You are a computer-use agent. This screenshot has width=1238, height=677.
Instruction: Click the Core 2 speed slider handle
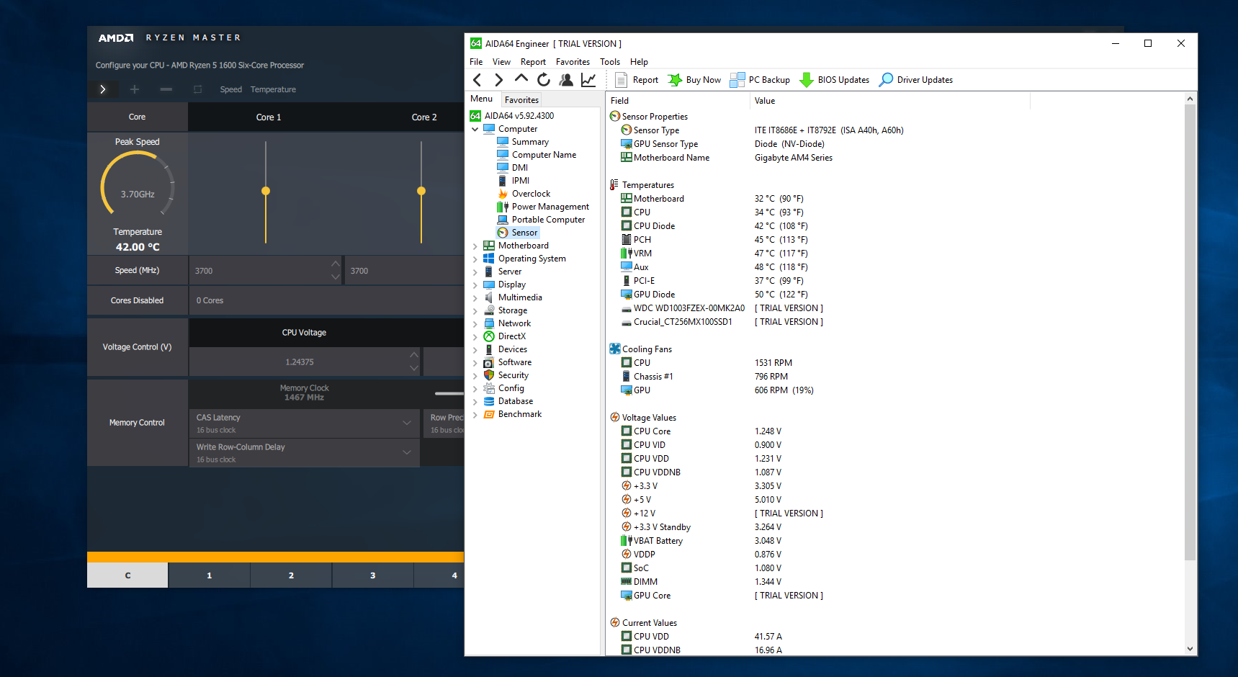(421, 191)
